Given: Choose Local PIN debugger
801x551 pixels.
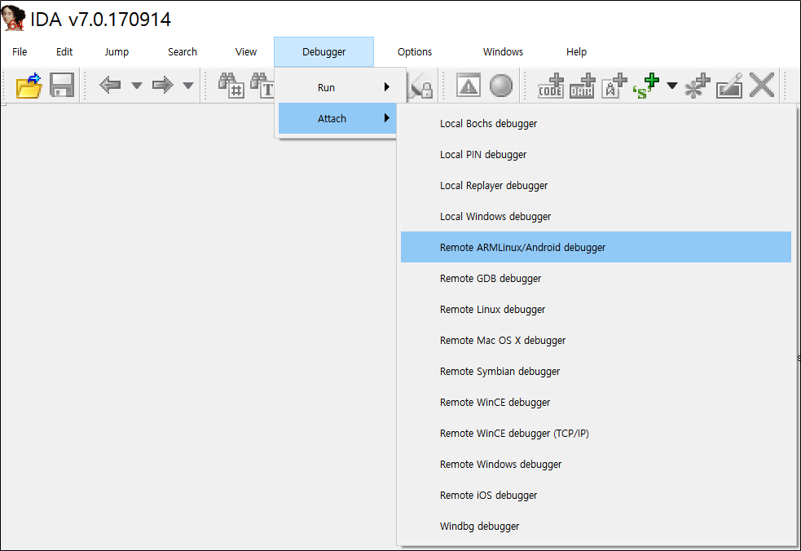Looking at the screenshot, I should coord(596,154).
